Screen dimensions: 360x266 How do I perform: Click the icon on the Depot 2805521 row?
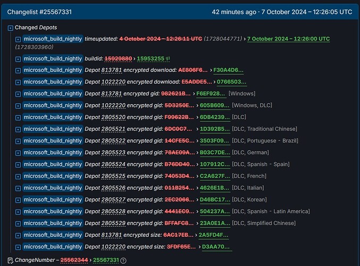coord(18,129)
